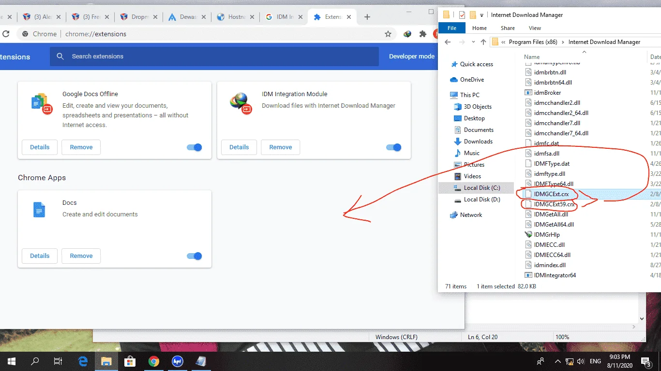Select the IDMIntegrator64 file
The width and height of the screenshot is (661, 371).
[x=555, y=275]
